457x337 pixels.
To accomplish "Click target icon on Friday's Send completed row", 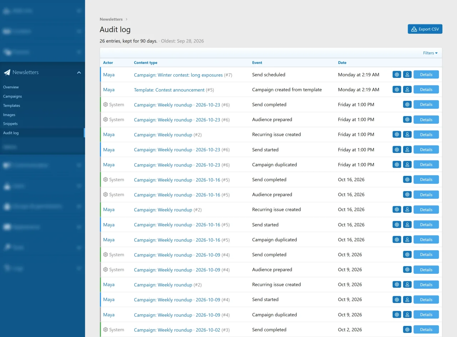I will click(407, 105).
